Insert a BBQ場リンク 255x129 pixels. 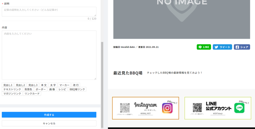coord(77,89)
